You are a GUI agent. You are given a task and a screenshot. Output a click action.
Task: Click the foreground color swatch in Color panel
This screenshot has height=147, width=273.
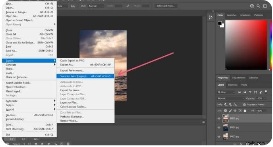point(220,23)
